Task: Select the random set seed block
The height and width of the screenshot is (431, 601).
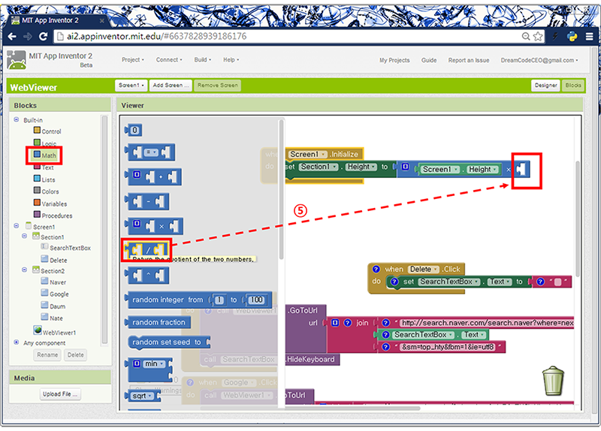Action: [169, 342]
